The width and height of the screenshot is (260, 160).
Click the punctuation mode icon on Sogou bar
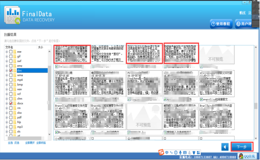171,153
